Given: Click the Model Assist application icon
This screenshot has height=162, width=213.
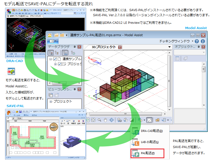Looking at the screenshot, I should click(x=50, y=35).
